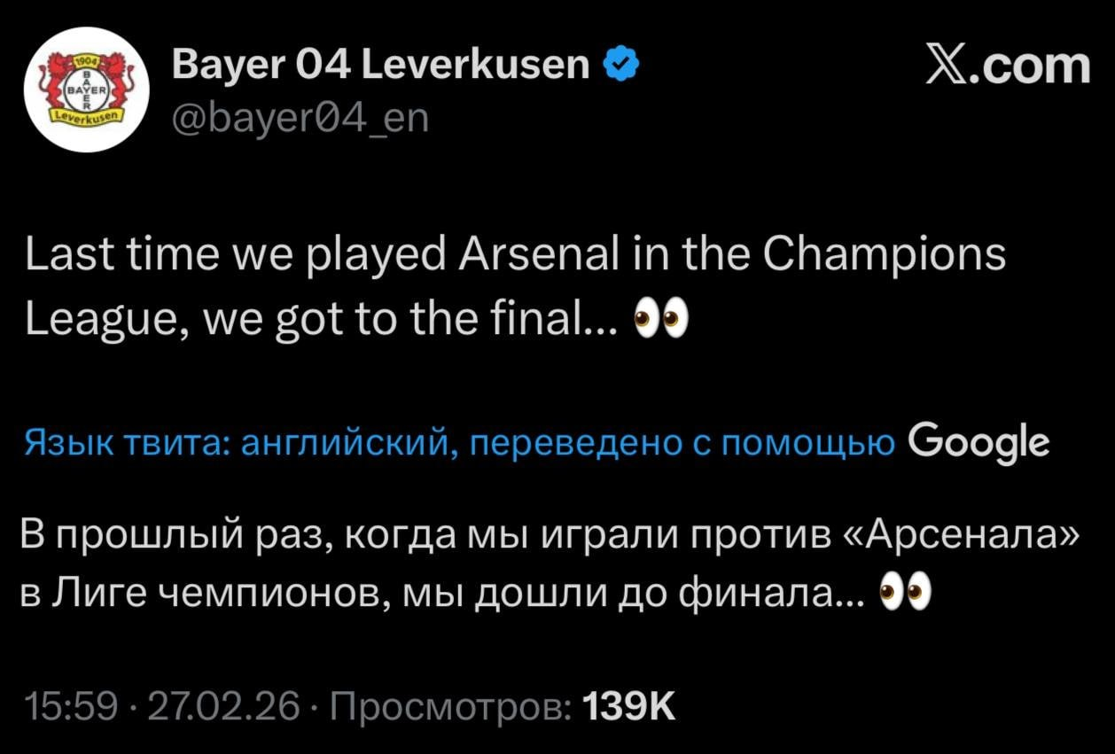This screenshot has width=1115, height=754.
Task: Click 'Язык твита: английский' translation notice
Action: click(238, 442)
